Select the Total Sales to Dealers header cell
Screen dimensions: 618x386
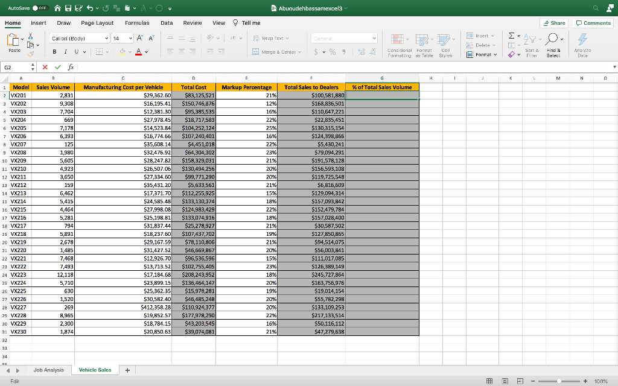point(311,87)
